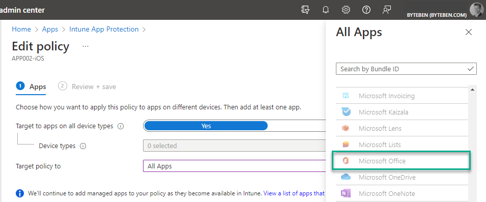This screenshot has width=486, height=202.
Task: Open the notifications bell
Action: tap(326, 10)
